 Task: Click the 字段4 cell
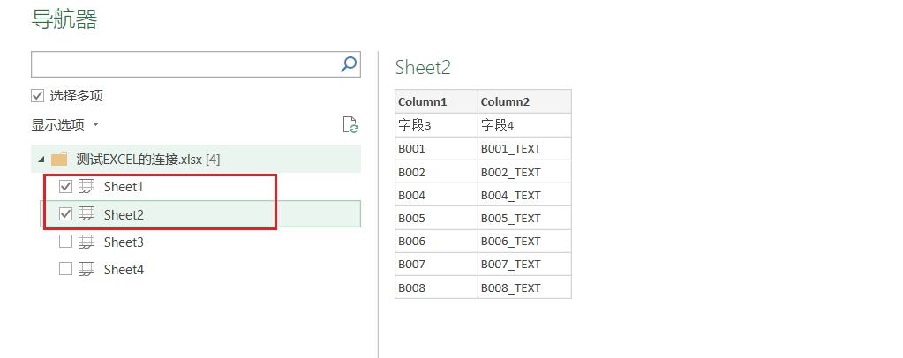pos(524,125)
